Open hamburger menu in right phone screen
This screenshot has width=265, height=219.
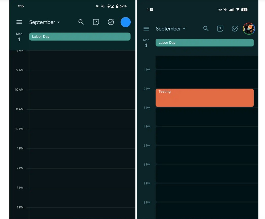coord(146,29)
